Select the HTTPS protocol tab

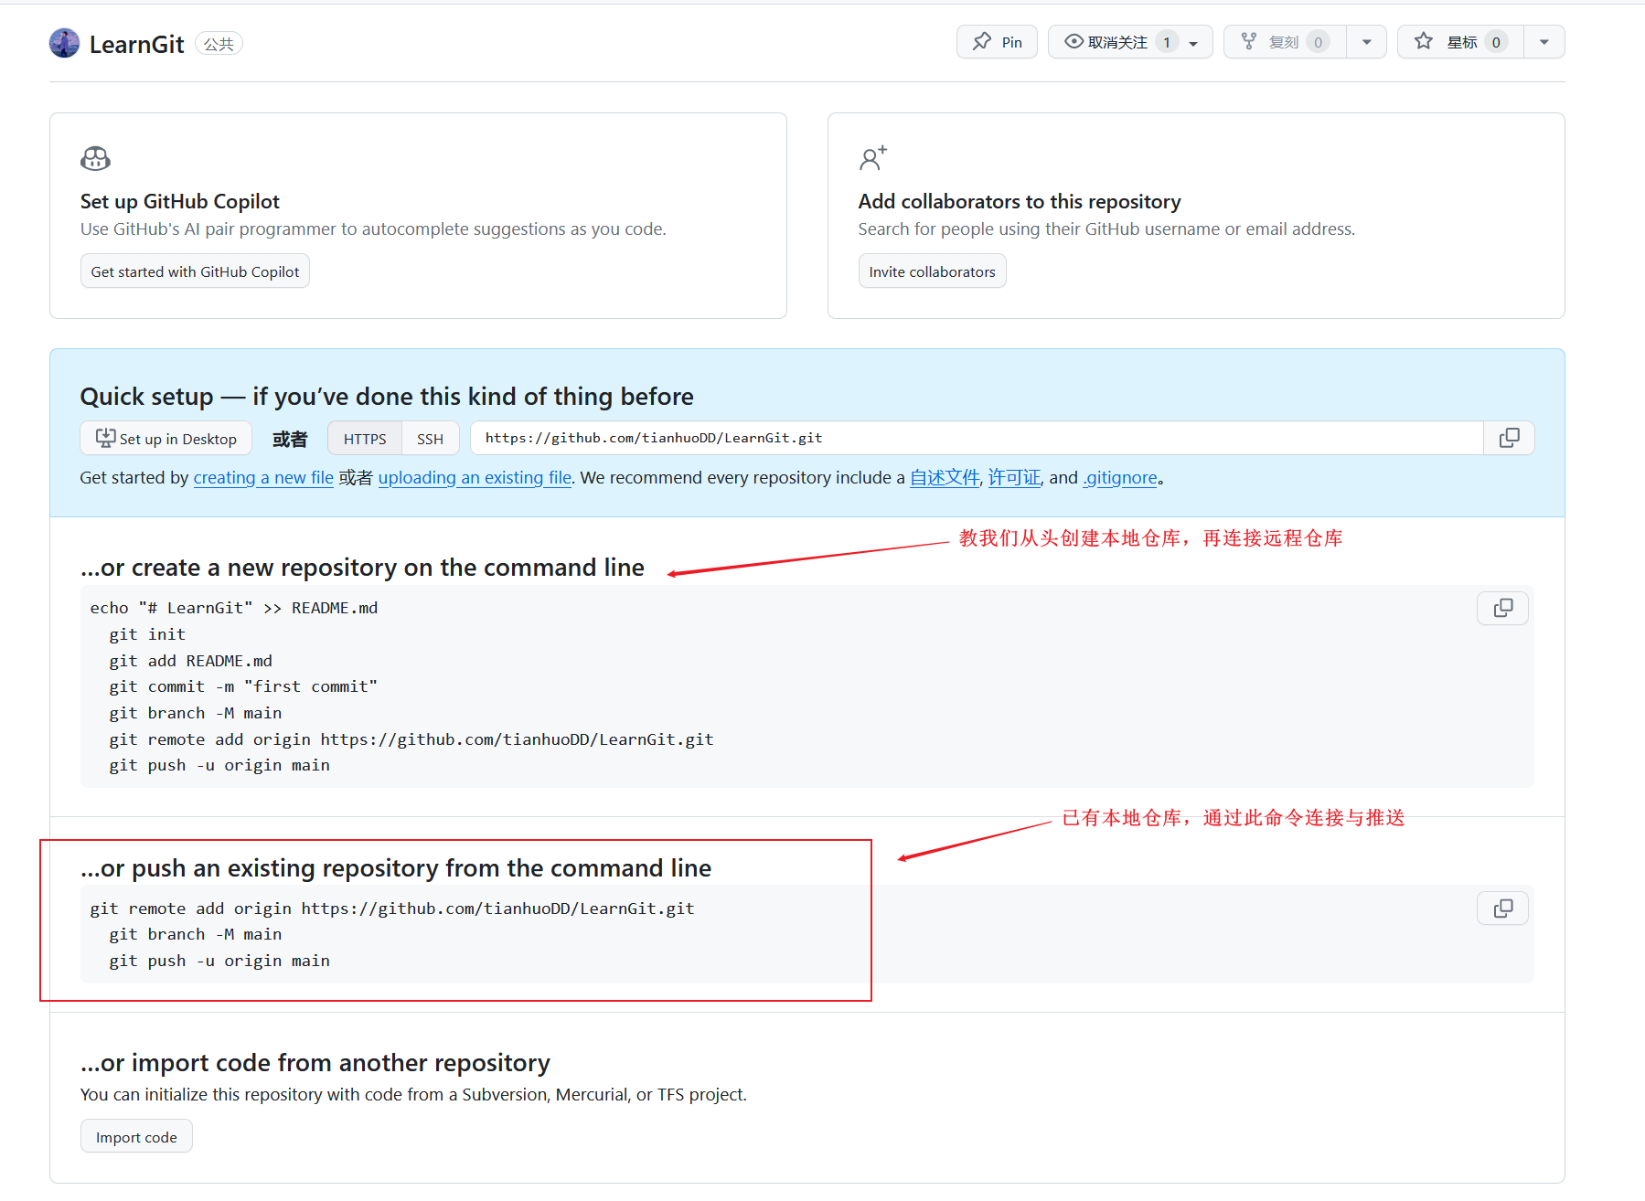point(365,439)
